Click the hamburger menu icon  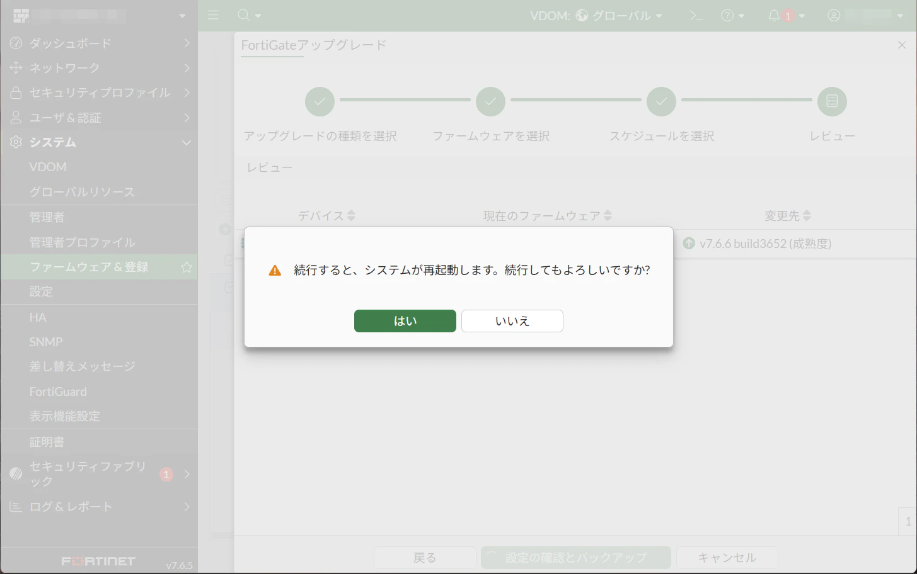(x=213, y=15)
